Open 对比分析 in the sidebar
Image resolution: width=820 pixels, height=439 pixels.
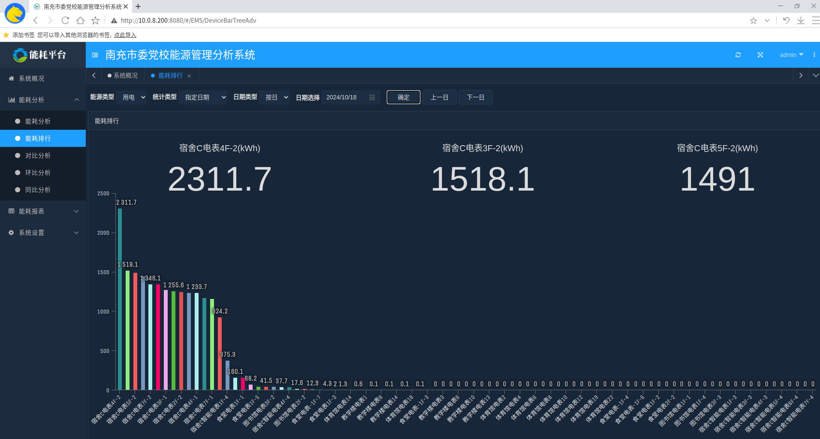pyautogui.click(x=43, y=155)
